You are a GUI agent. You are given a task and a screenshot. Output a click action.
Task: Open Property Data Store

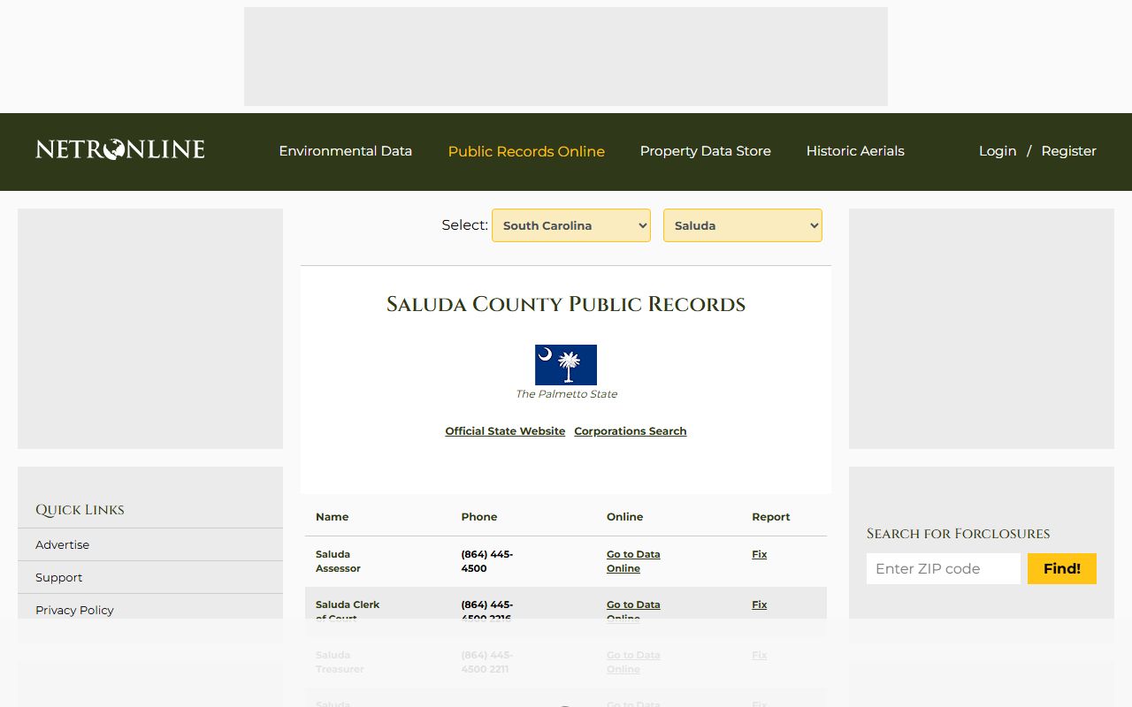click(x=706, y=151)
